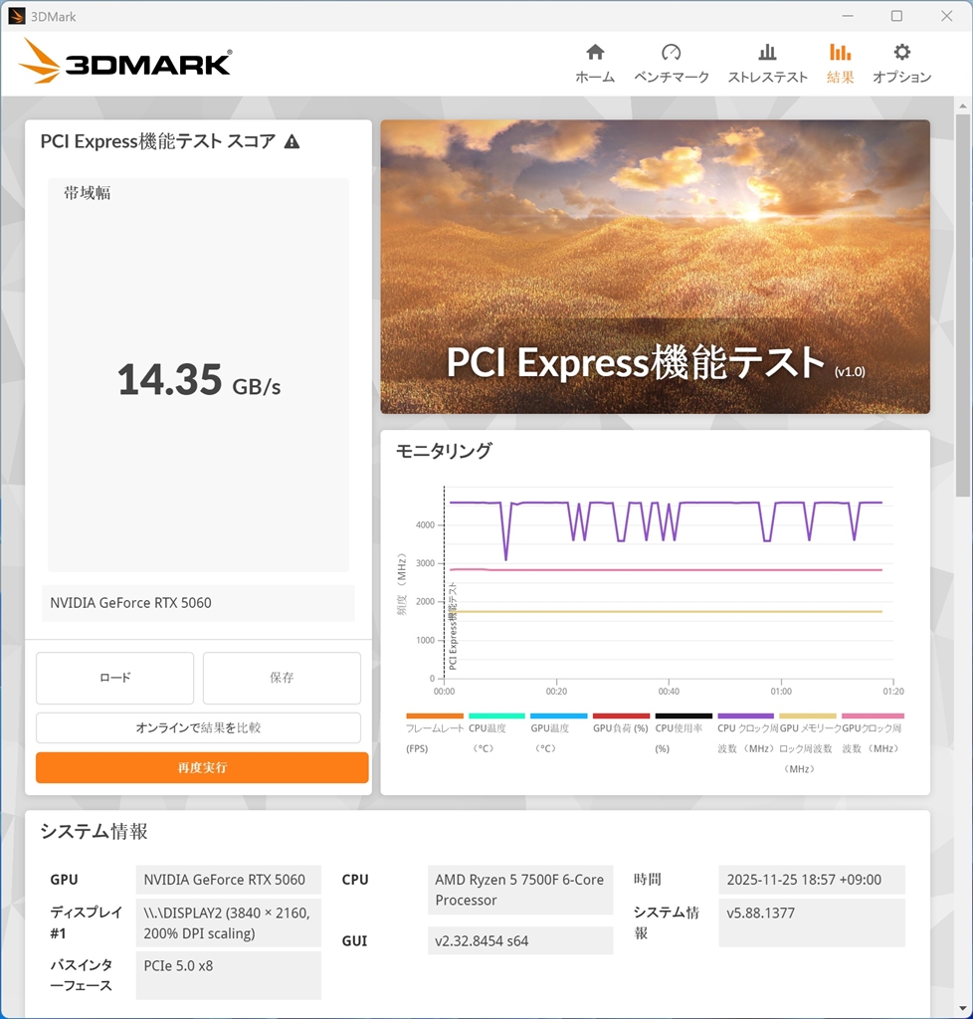Image resolution: width=973 pixels, height=1019 pixels.
Task: Toggle the GPU負荷 legend series
Action: click(621, 724)
